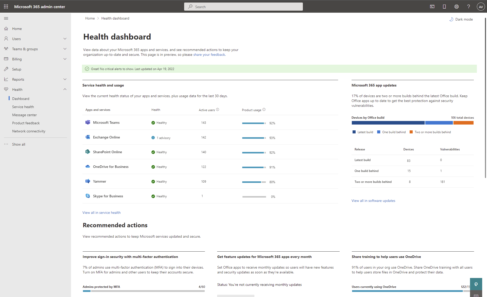The height and width of the screenshot is (297, 487).
Task: Click the Microsoft Teams health icon
Action: (153, 123)
